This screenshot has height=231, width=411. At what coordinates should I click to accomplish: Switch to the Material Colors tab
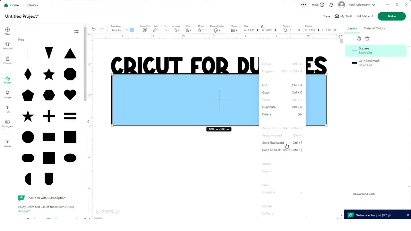pyautogui.click(x=374, y=28)
